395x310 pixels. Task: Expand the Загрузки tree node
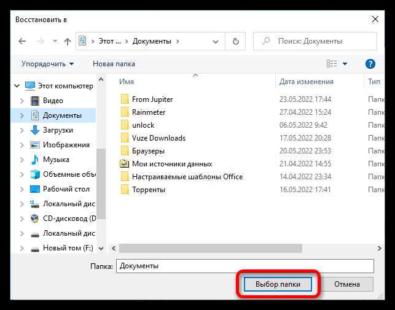click(22, 130)
